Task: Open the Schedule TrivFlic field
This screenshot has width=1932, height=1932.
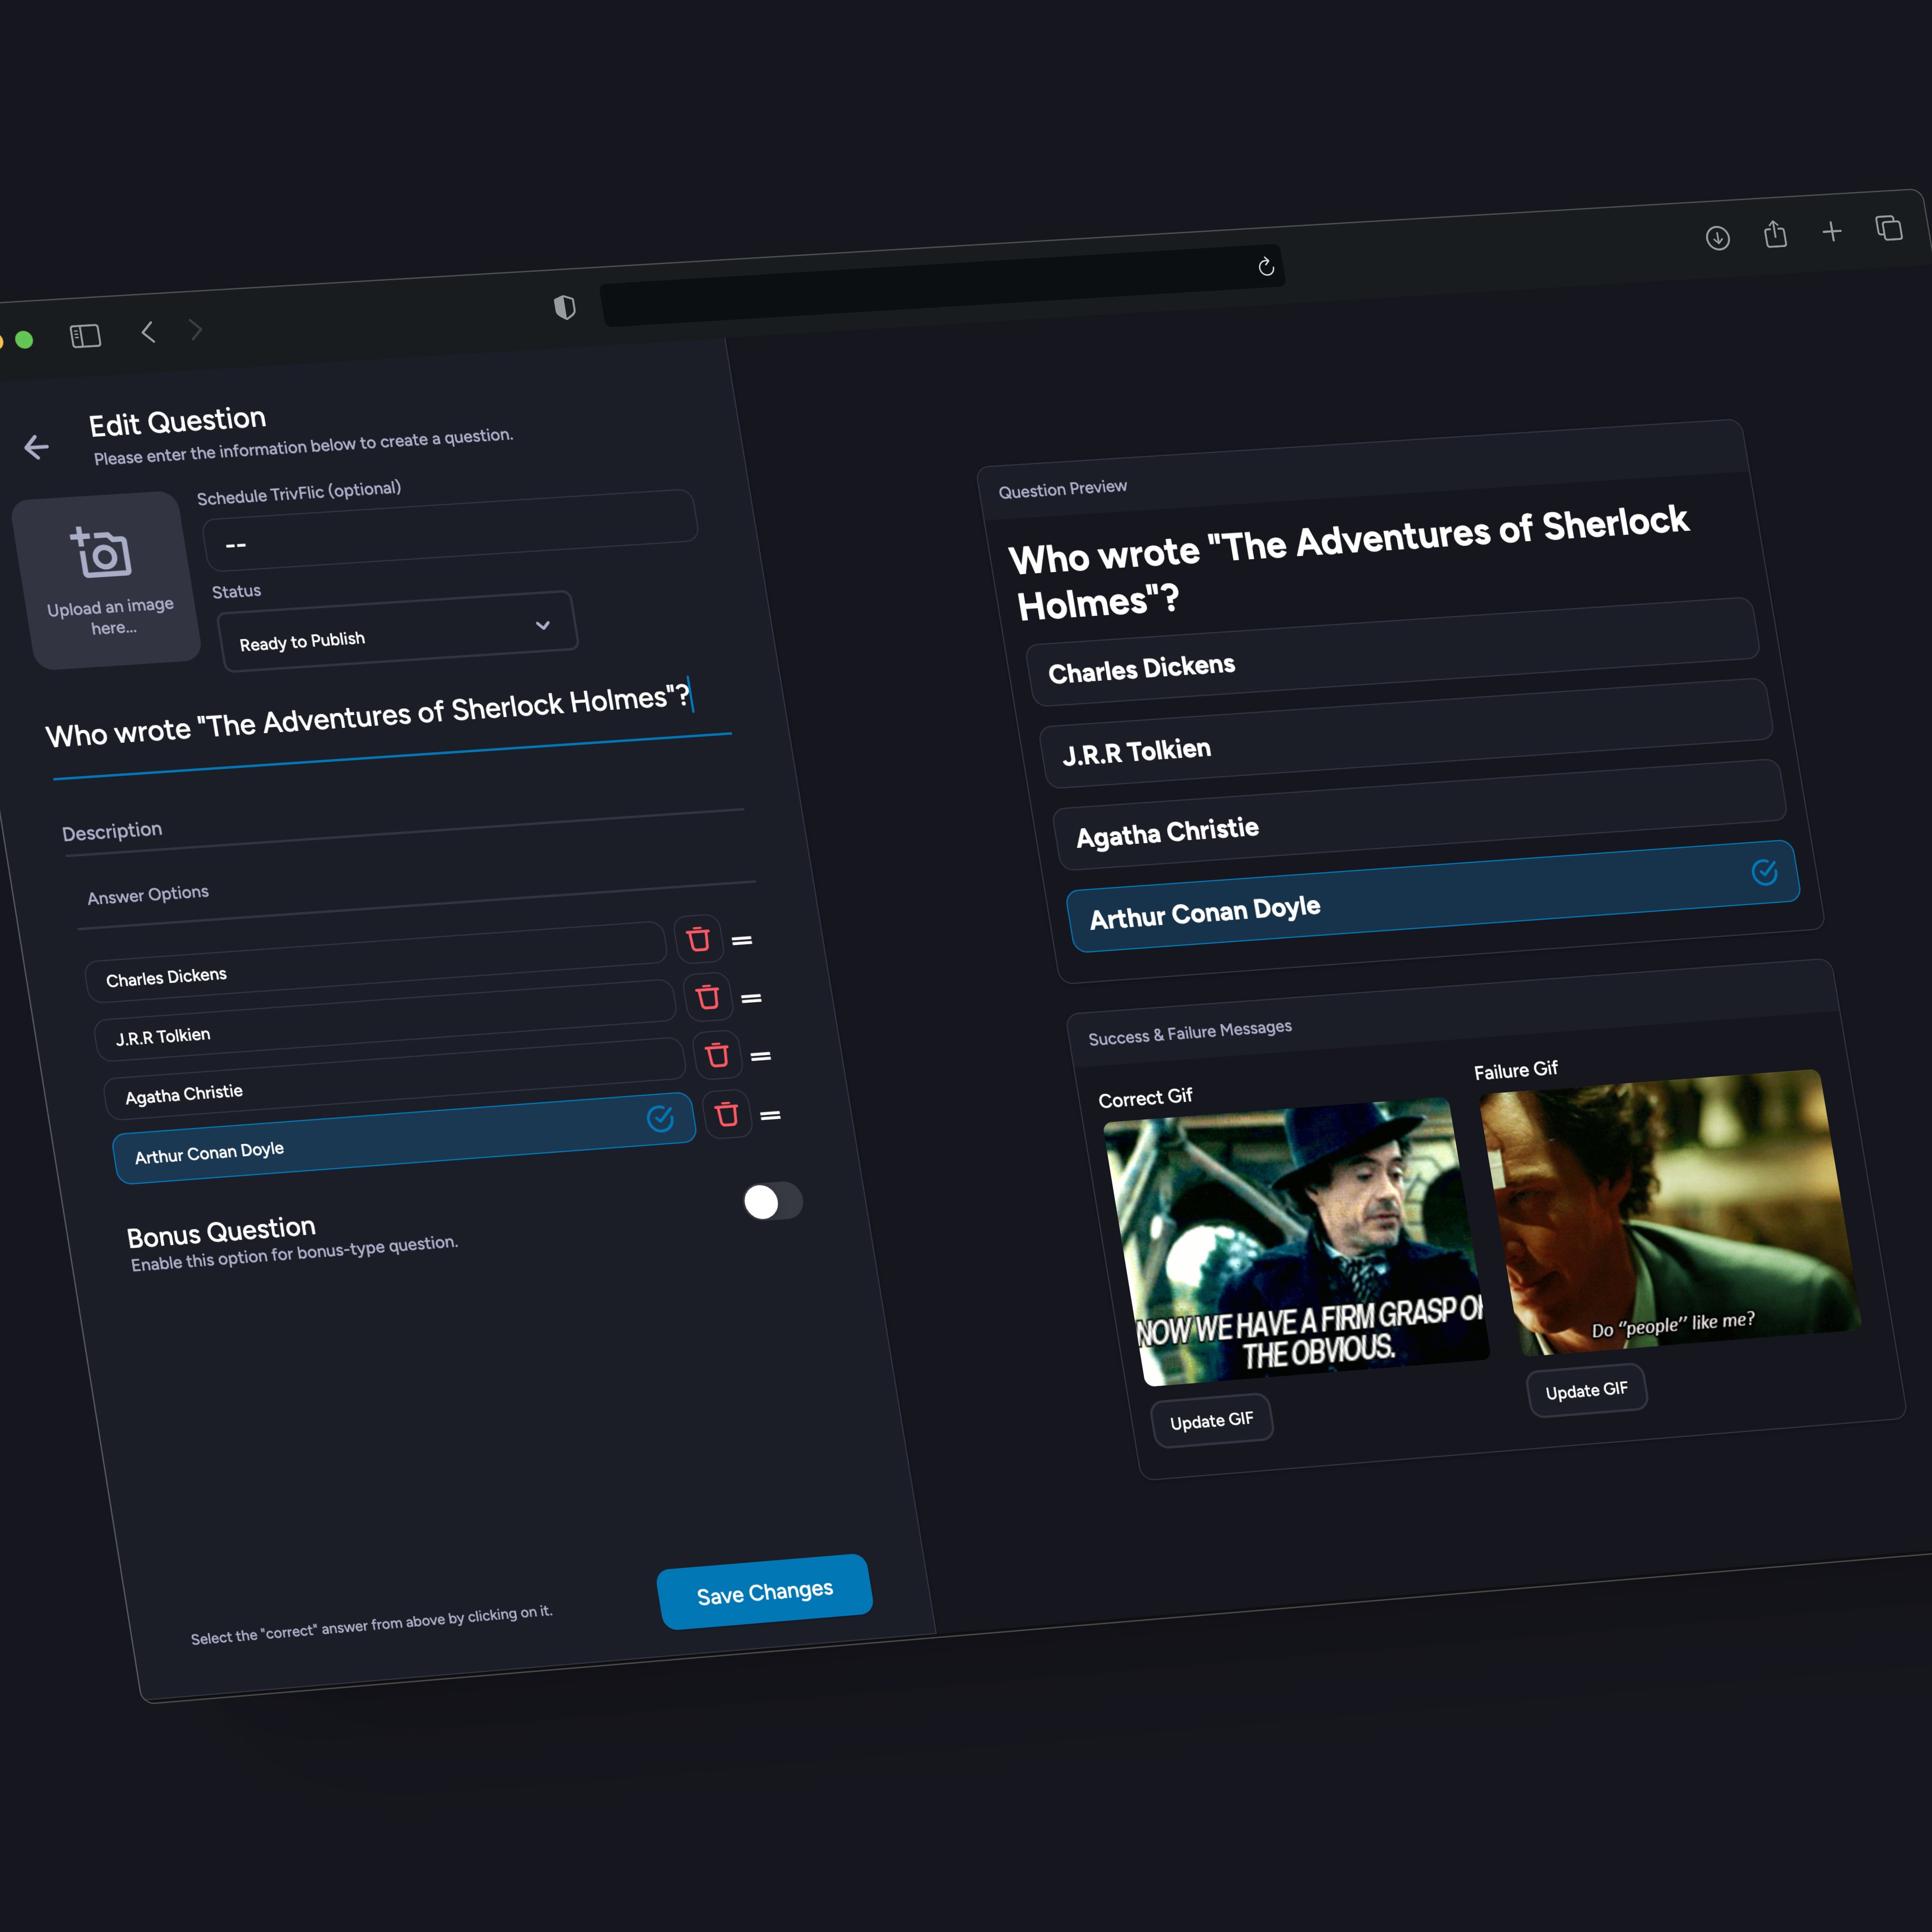Action: pos(450,532)
